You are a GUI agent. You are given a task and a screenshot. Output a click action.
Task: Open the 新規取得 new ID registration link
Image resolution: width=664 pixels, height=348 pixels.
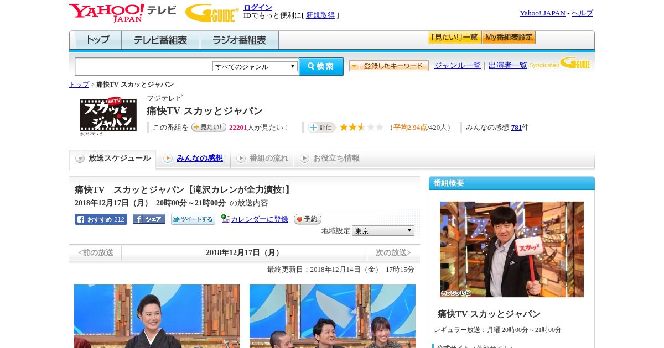click(x=320, y=15)
